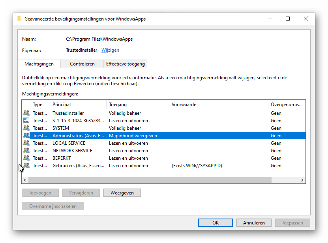Click the Gebruikers entry user icon
This screenshot has width=328, height=243.
[26, 166]
